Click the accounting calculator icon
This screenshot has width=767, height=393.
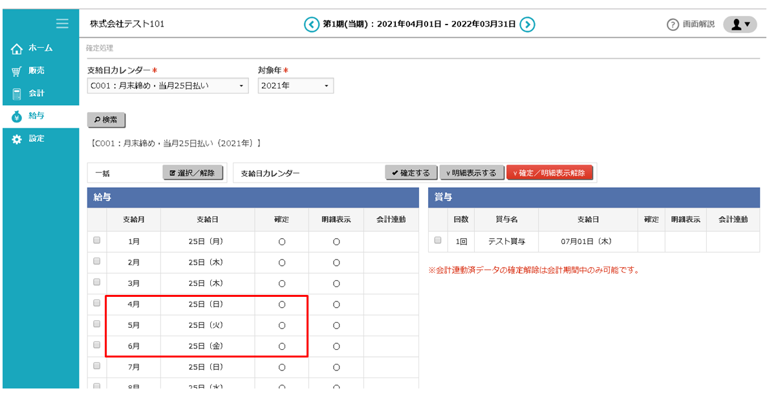click(x=17, y=94)
